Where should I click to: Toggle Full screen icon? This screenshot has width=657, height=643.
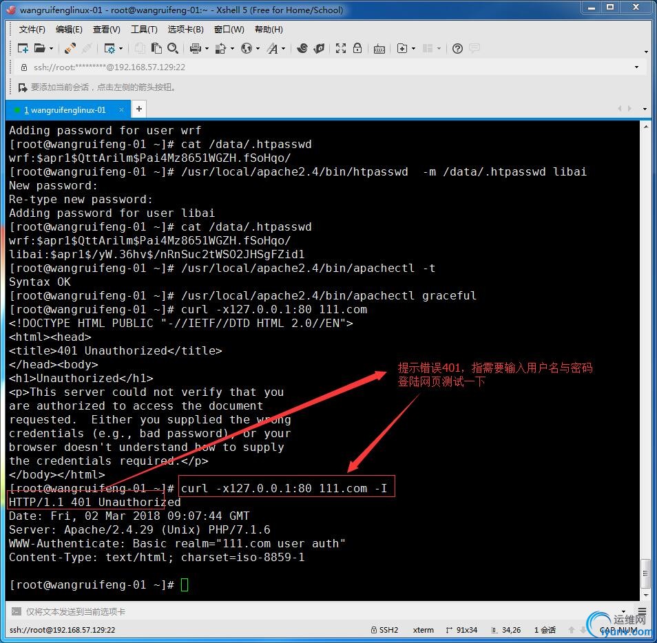[341, 49]
